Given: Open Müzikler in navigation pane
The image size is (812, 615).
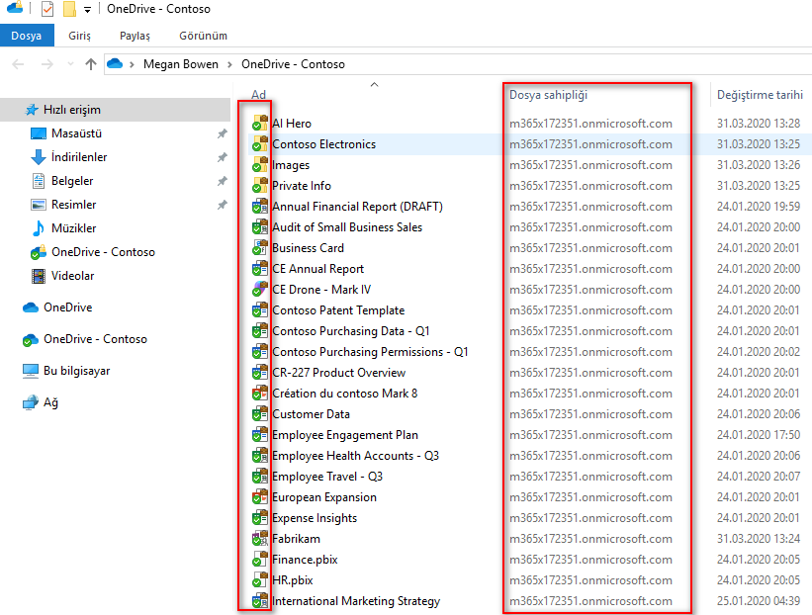Looking at the screenshot, I should [x=73, y=228].
